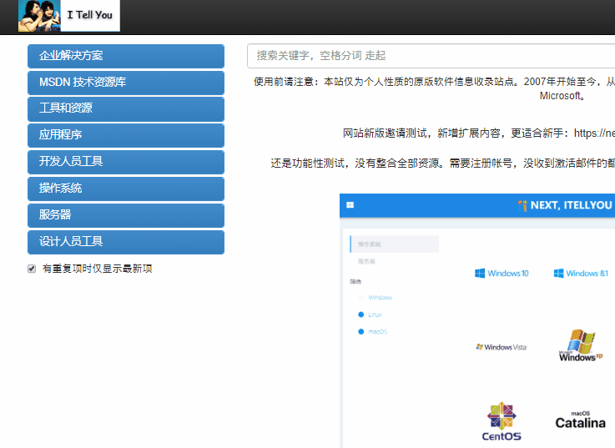The width and height of the screenshot is (615, 448).
Task: Expand the 服务器 category
Action: 126,215
